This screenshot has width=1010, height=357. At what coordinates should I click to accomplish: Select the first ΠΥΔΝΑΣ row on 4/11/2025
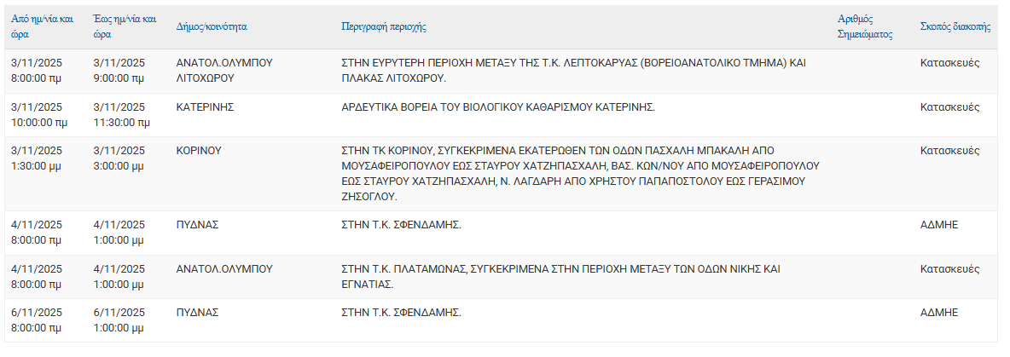[x=197, y=225]
